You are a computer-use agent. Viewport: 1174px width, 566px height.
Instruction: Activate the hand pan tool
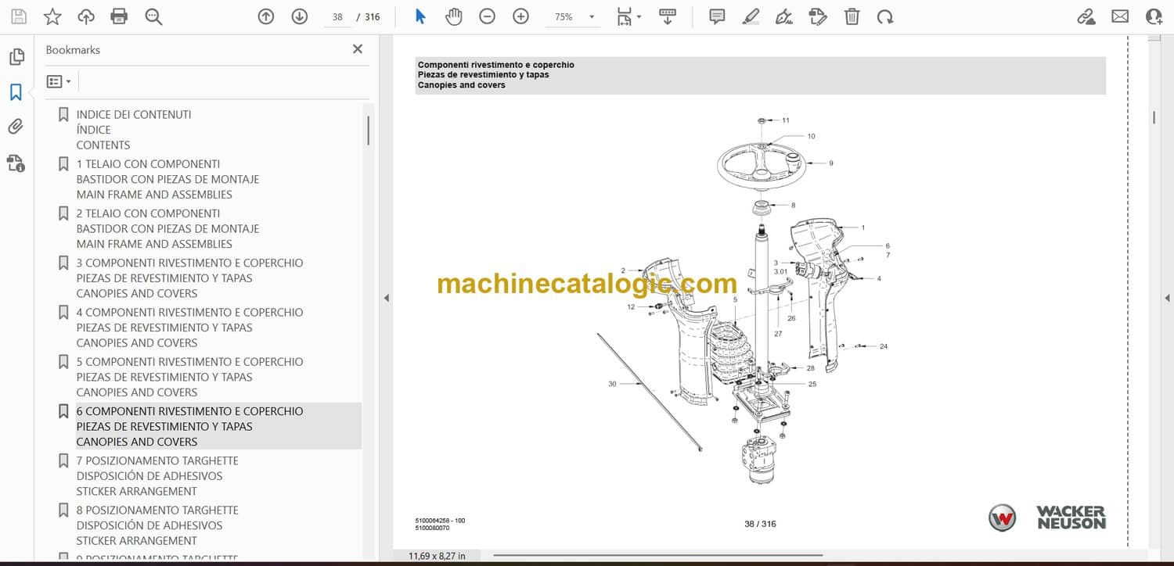click(454, 16)
